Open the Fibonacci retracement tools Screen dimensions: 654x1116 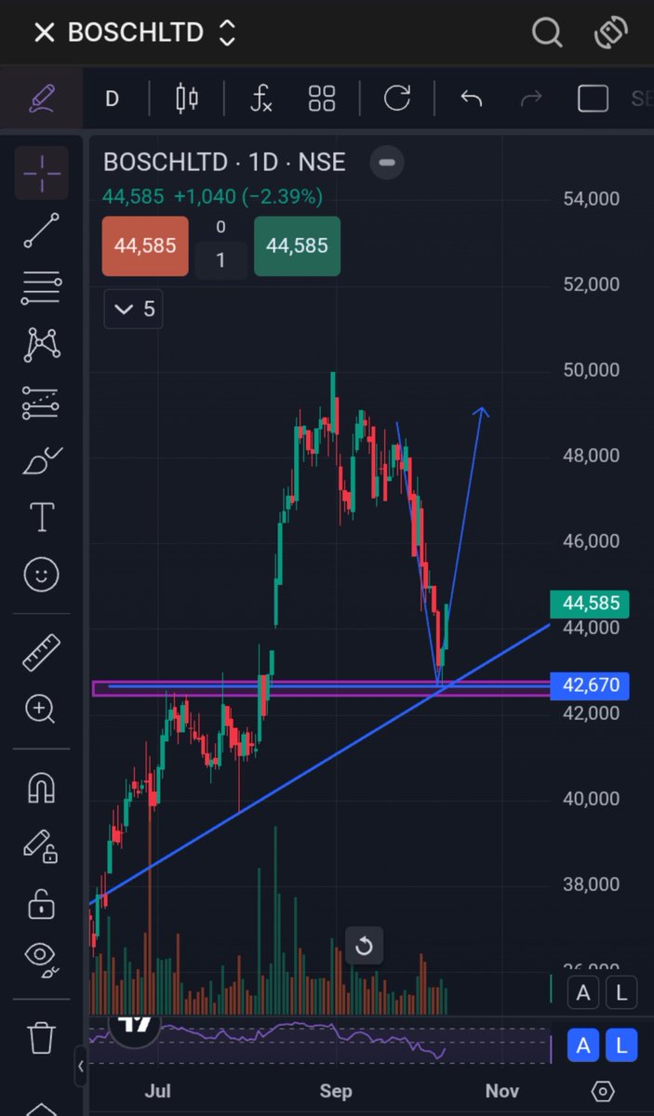point(41,288)
